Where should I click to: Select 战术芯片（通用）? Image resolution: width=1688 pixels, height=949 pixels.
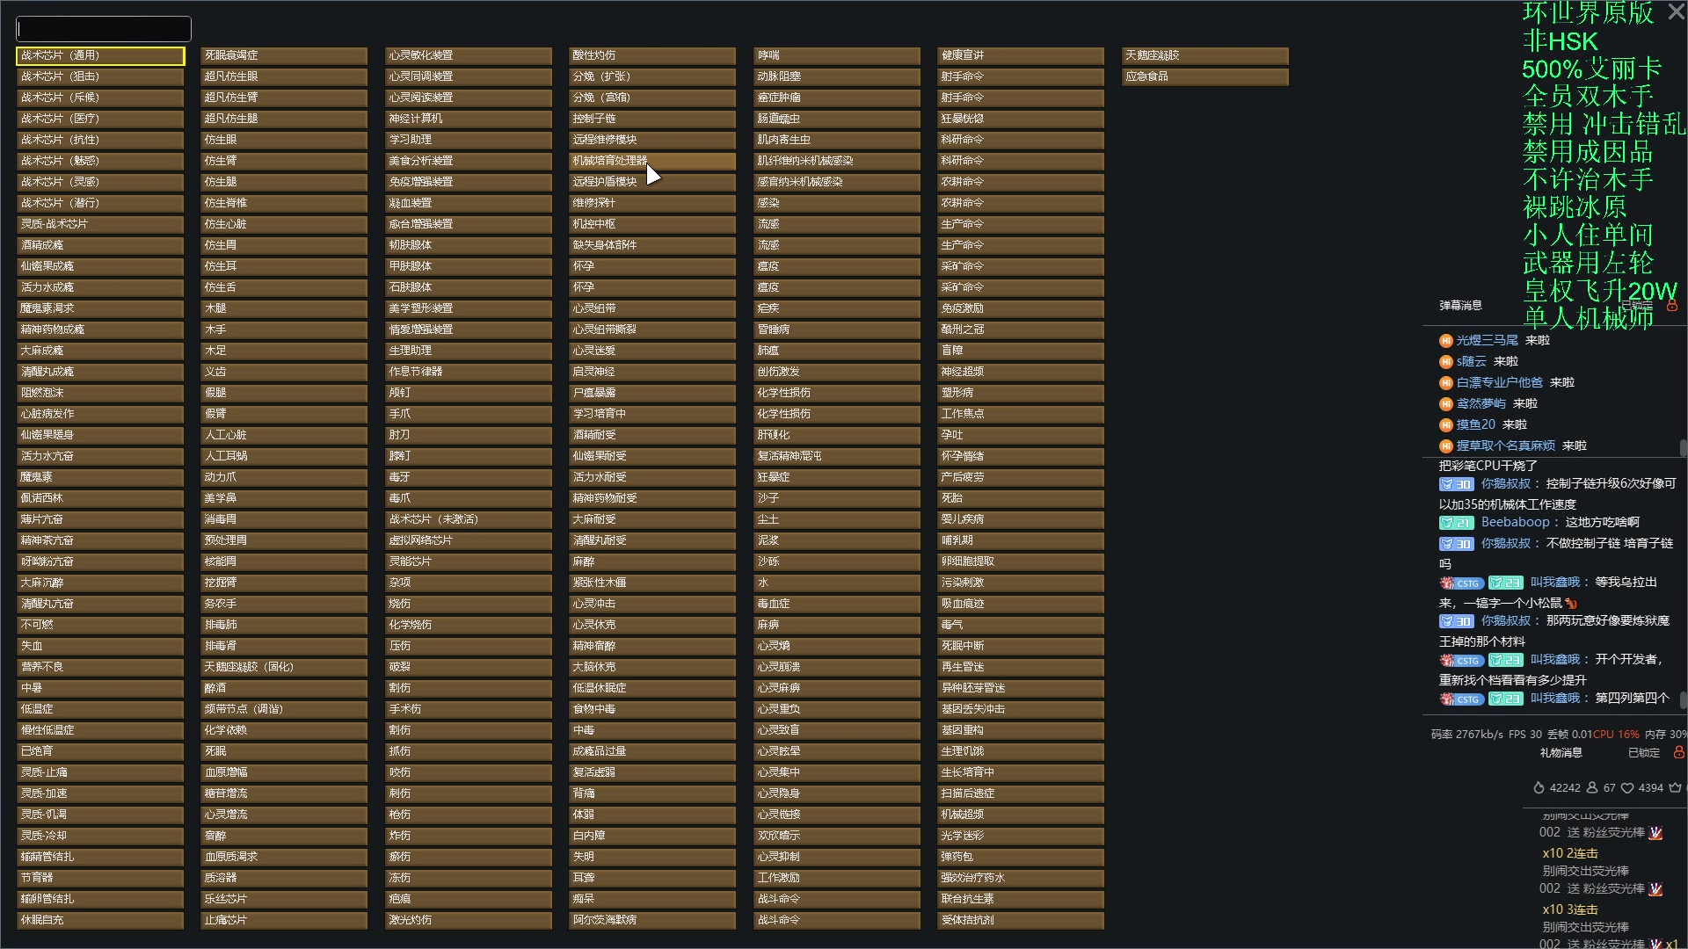pyautogui.click(x=100, y=55)
